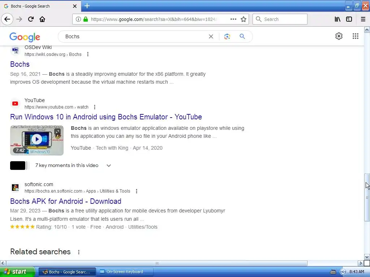
Task: Toggle the sidebar view icon
Action: click(x=349, y=19)
